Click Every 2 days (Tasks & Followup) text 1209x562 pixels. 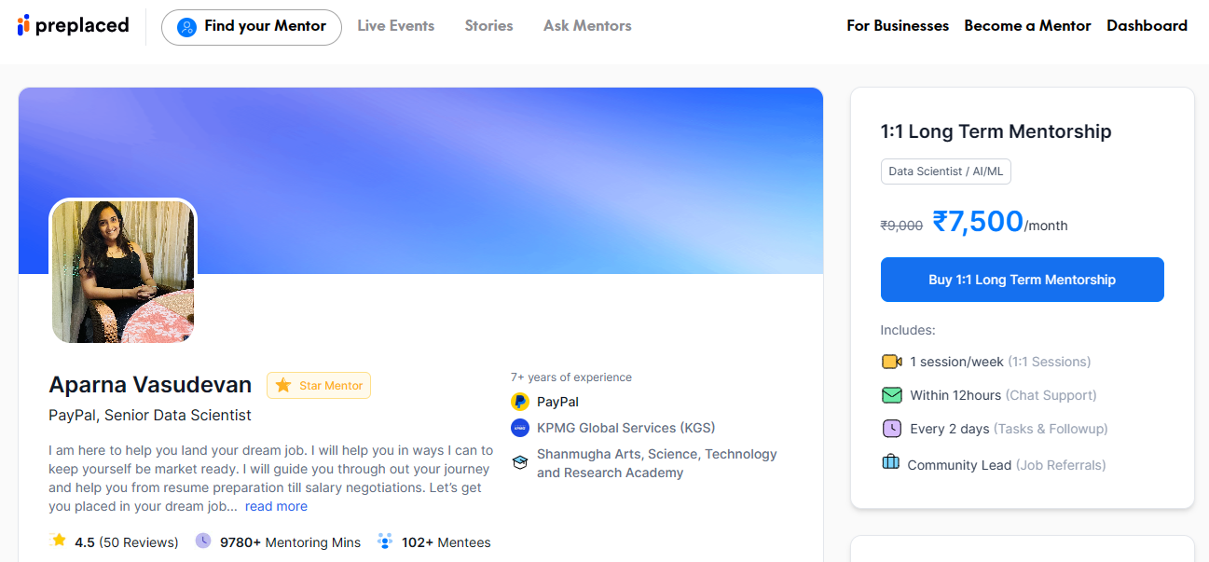pyautogui.click(x=1009, y=429)
